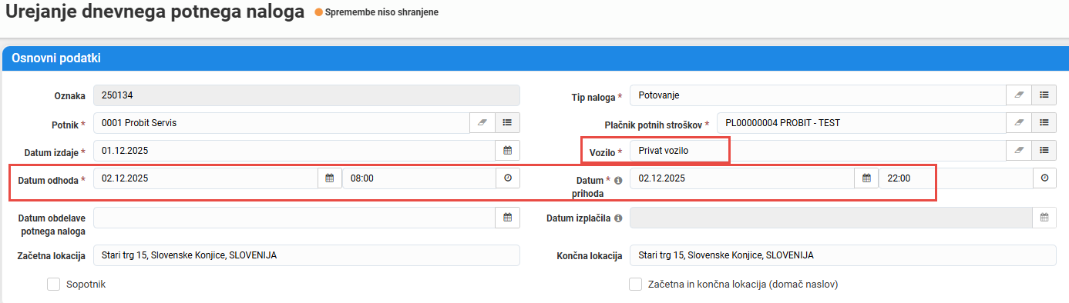Clear the Potnik field with eraser icon
The image size is (1069, 303).
click(482, 122)
